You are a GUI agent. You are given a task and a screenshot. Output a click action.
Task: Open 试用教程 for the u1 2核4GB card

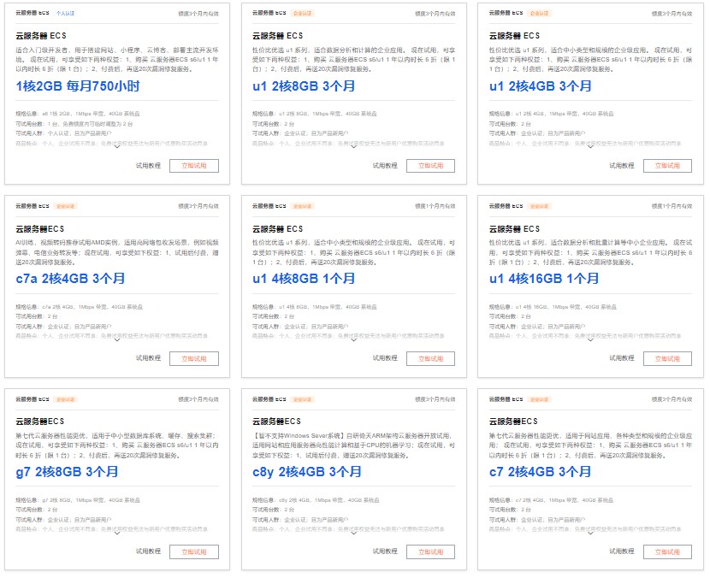coord(622,166)
